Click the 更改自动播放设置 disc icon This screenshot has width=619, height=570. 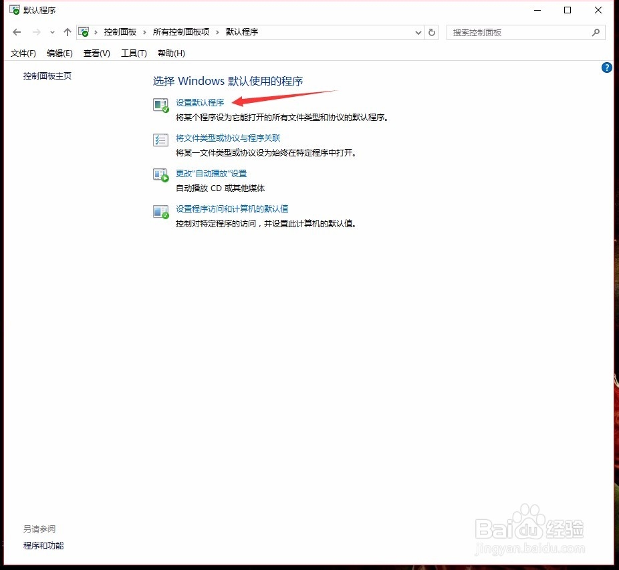point(160,175)
